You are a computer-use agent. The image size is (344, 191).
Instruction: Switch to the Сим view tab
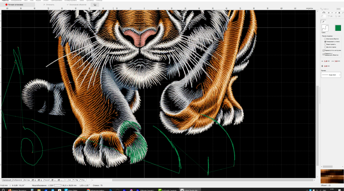point(69,180)
